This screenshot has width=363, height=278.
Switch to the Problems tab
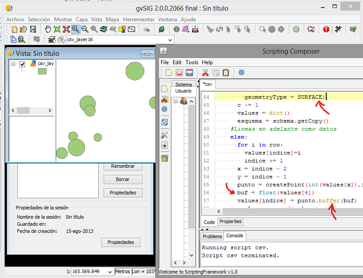(212, 236)
